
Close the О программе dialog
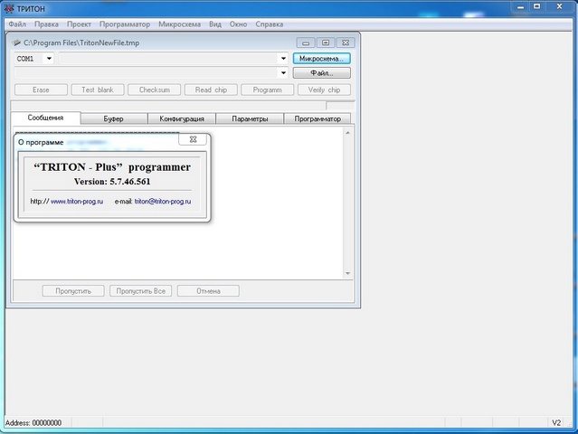click(193, 139)
